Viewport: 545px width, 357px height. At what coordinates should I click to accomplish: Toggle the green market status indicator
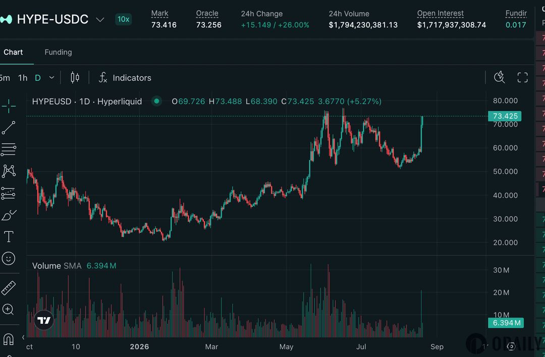pyautogui.click(x=157, y=101)
